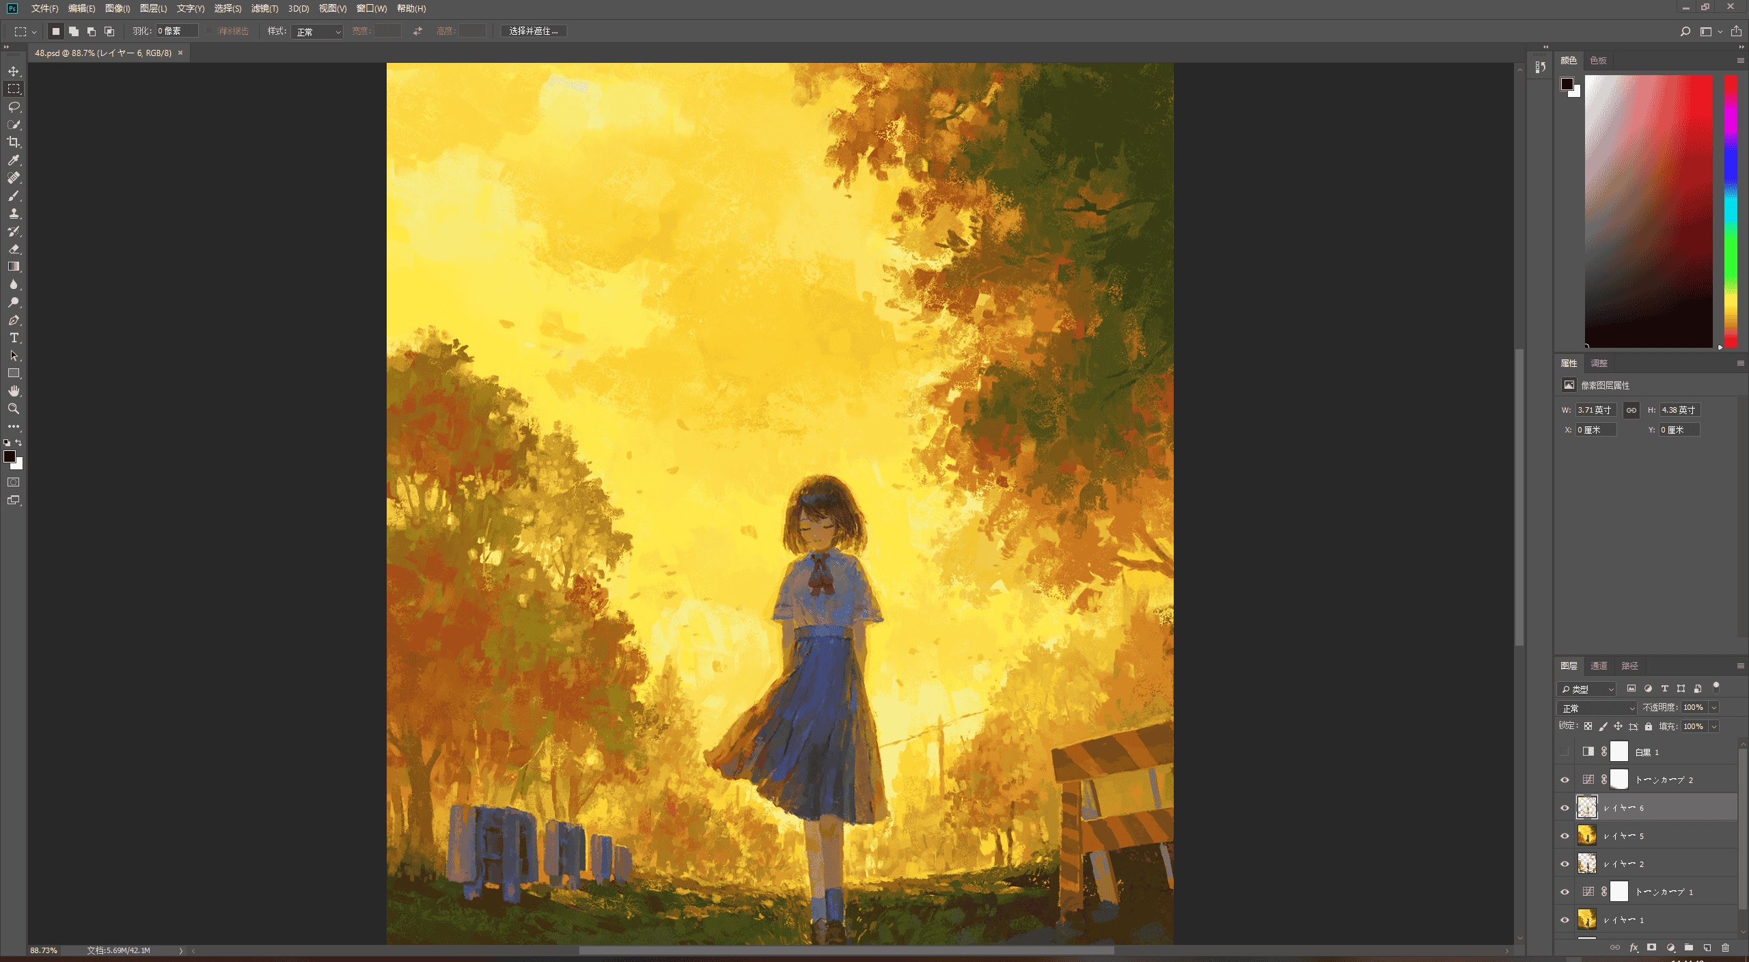Click the Add to selection mode button

[x=74, y=31]
